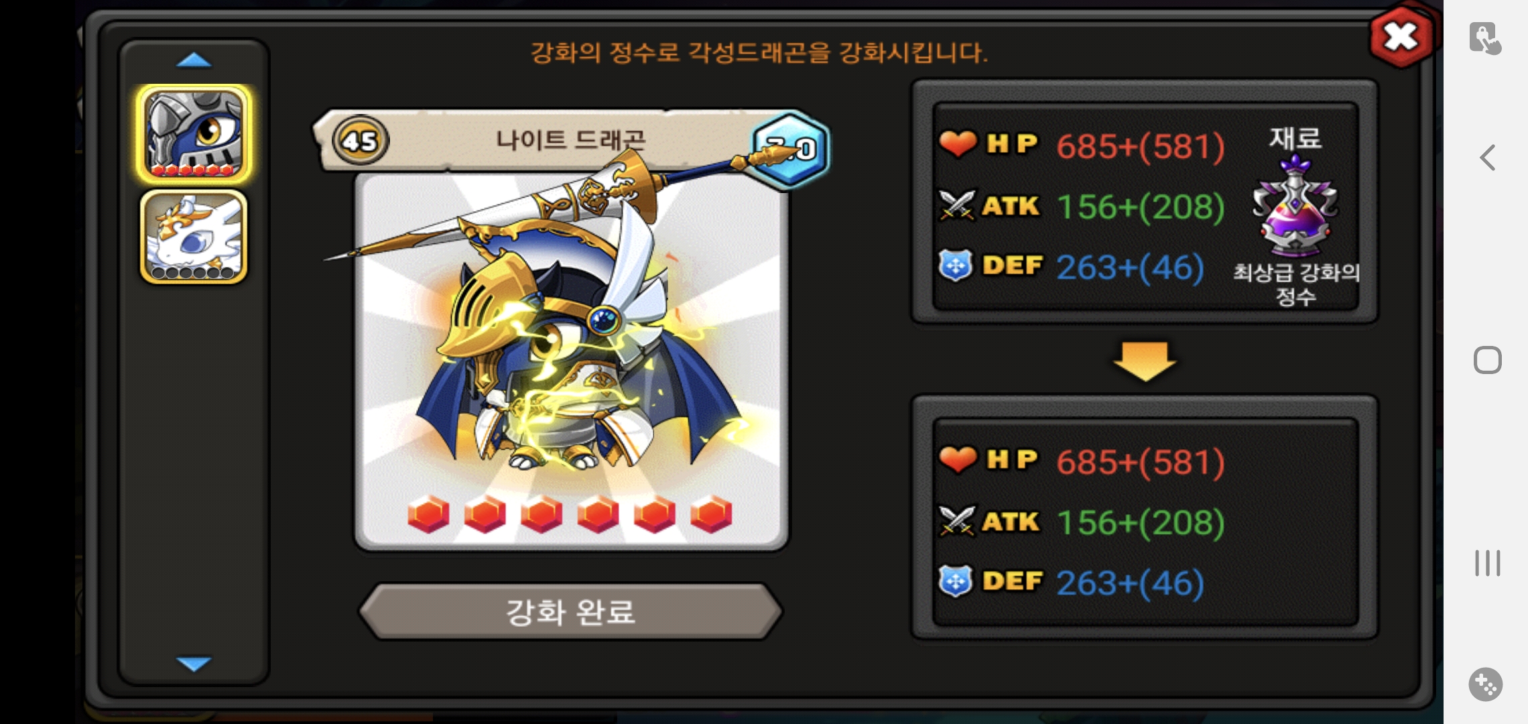Tap the 강화 완료 button
The image size is (1528, 724).
[x=571, y=611]
